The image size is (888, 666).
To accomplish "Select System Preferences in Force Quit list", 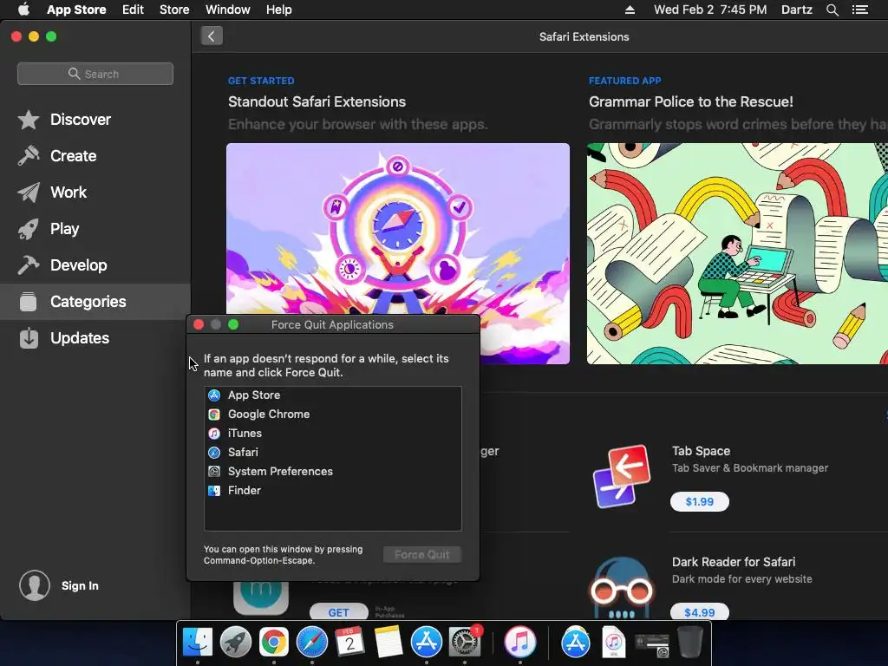I will tap(332, 471).
